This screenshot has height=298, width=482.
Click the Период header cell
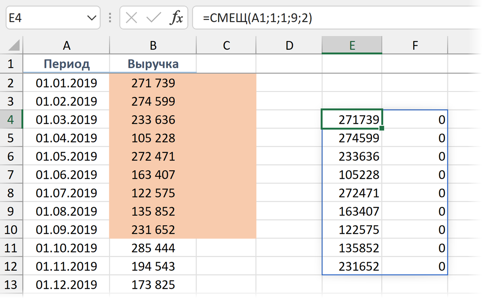point(67,64)
